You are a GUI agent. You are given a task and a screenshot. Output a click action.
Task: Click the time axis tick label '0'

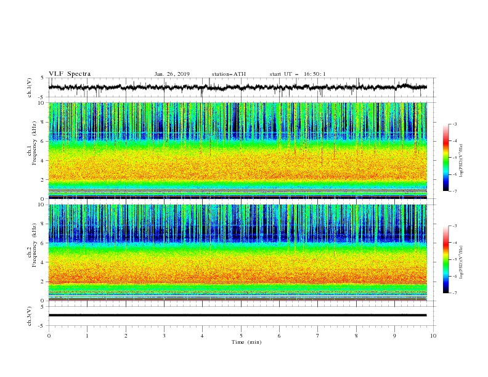pos(49,336)
